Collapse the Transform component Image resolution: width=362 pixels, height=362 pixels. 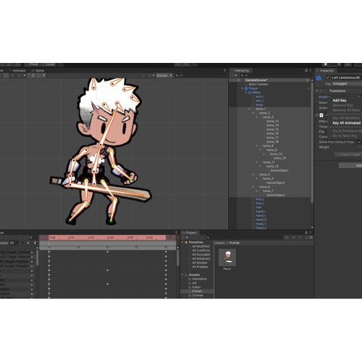(x=317, y=90)
